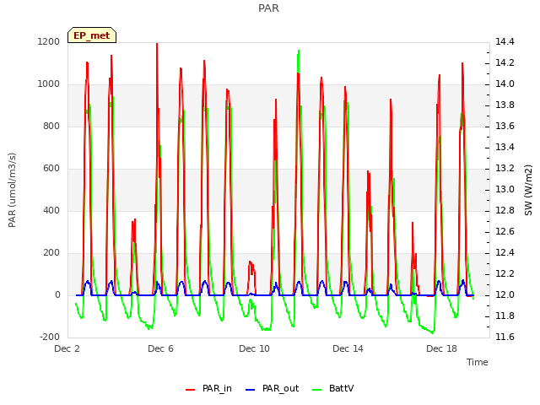540x405 pixels.
Task: Click the 1000 left axis value
Action: click(x=49, y=84)
